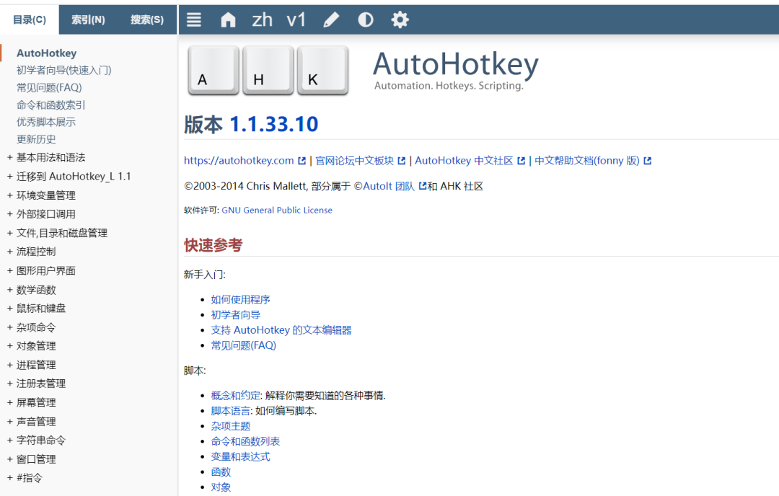Click the pencil edit page icon
779x496 pixels.
(x=331, y=20)
